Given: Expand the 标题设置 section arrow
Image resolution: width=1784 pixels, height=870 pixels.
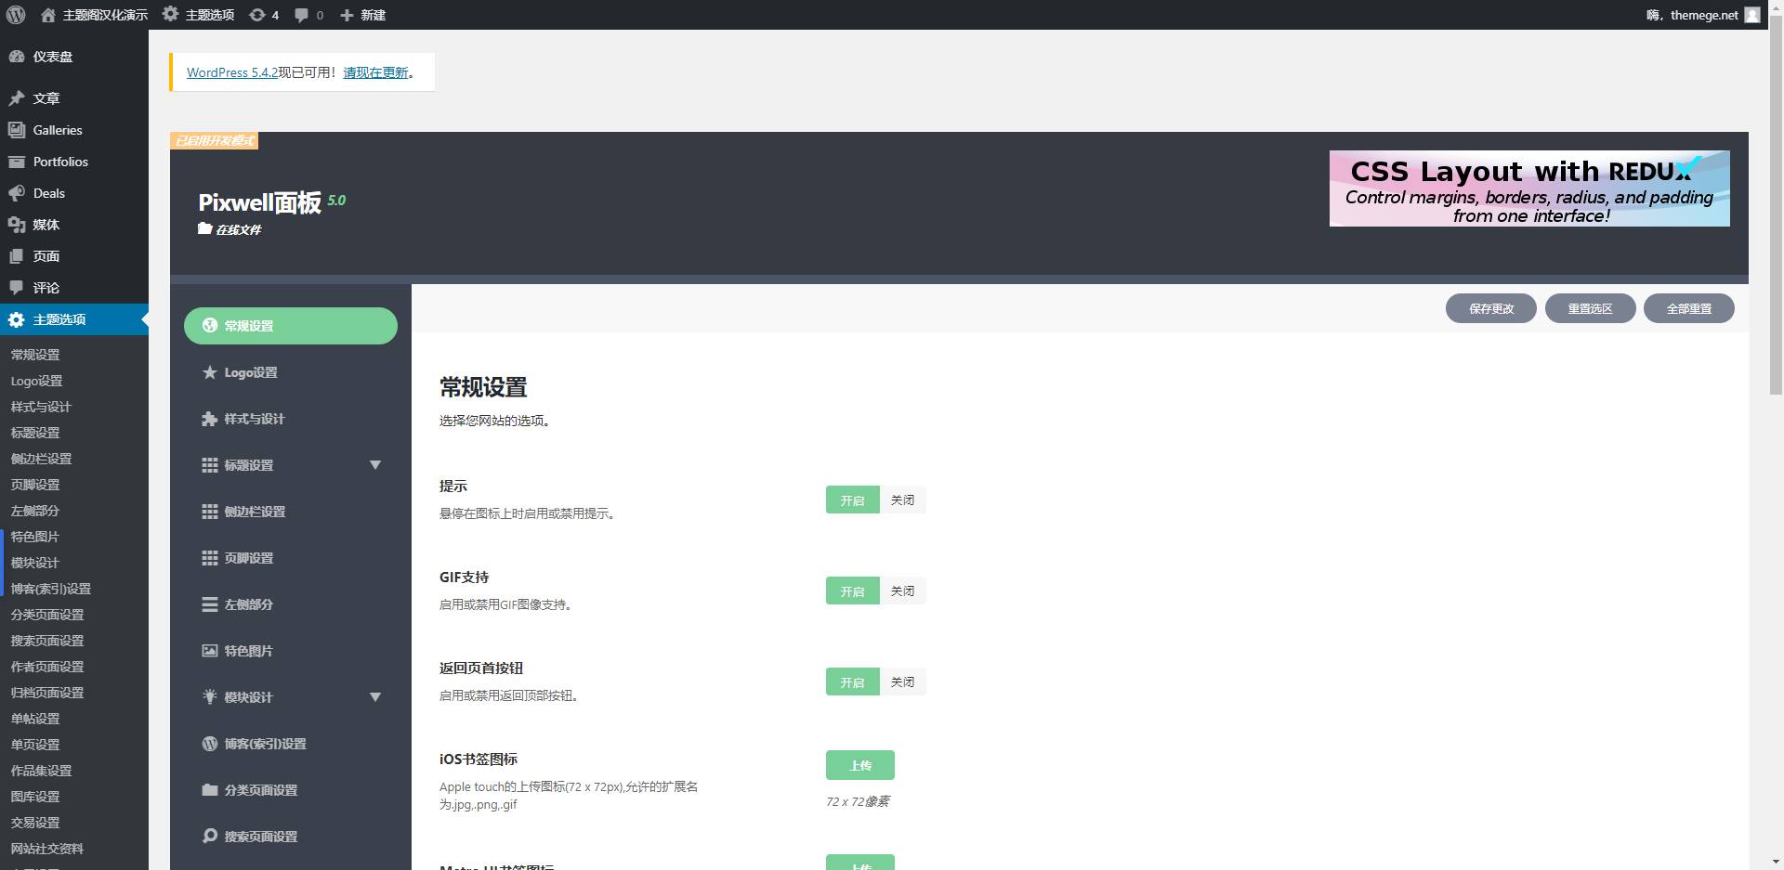Looking at the screenshot, I should pos(375,465).
